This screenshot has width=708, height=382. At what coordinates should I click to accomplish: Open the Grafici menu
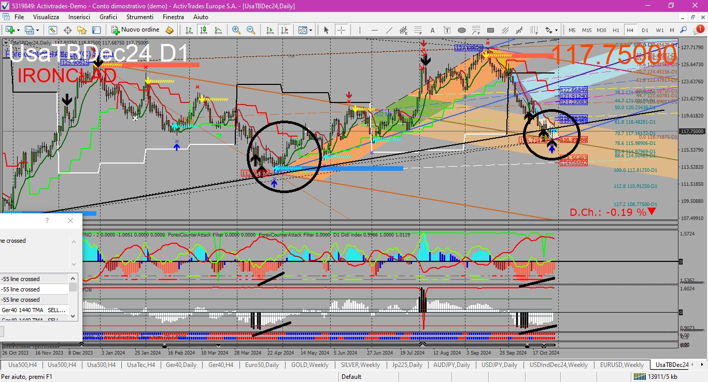[108, 17]
